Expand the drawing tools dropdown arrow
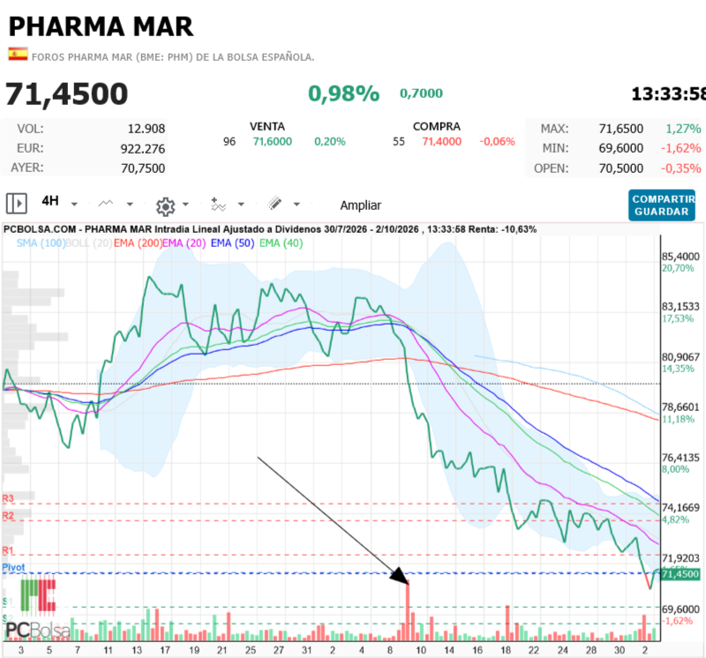The height and width of the screenshot is (658, 706). (x=297, y=205)
